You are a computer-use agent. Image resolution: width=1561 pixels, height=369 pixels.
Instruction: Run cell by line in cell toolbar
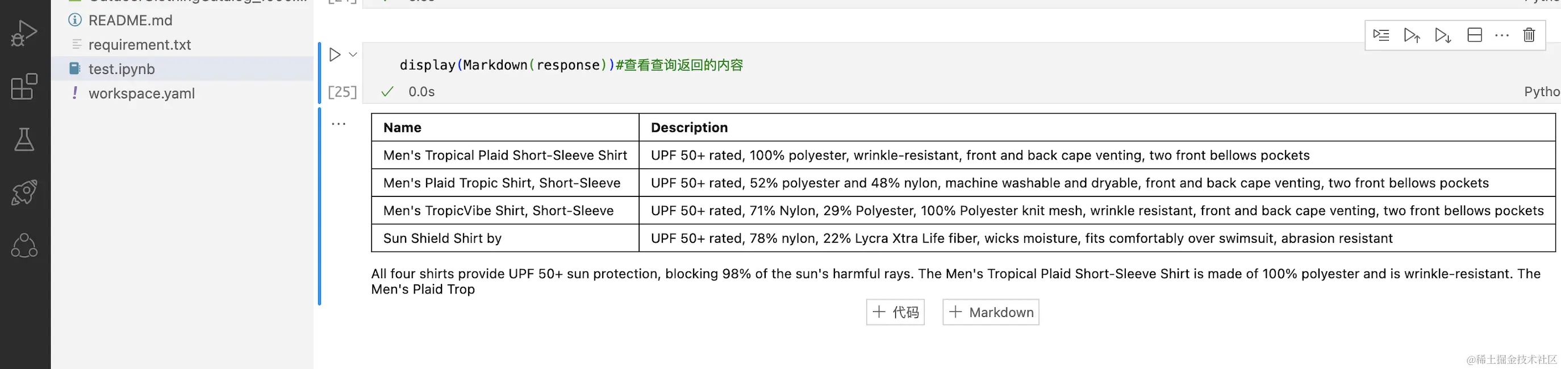[1381, 35]
